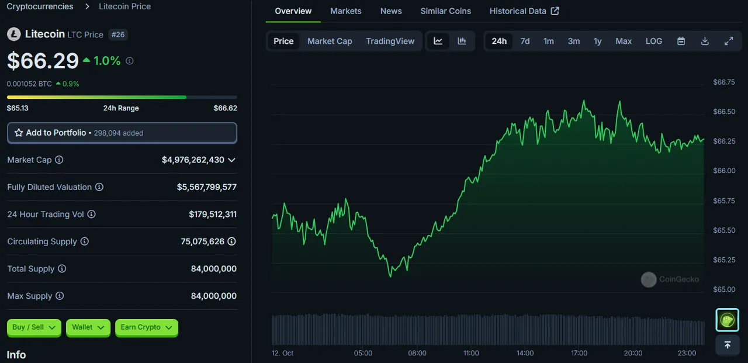Viewport: 748px width, 363px height.
Task: Toggle LOG scale on chart
Action: [654, 41]
